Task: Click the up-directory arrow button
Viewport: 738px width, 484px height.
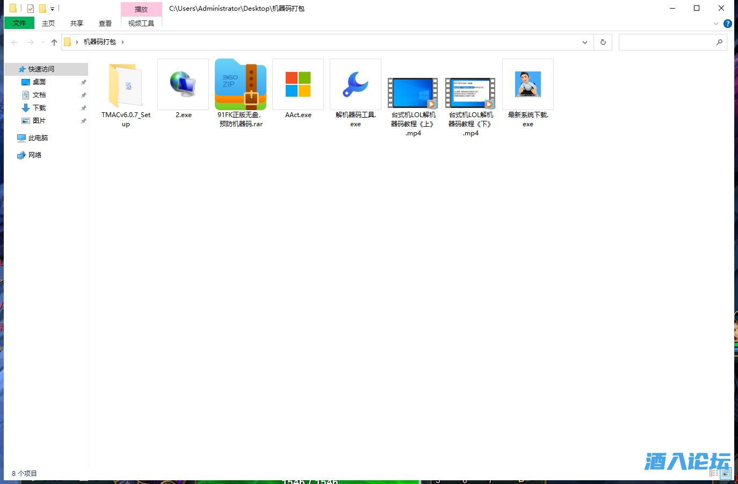Action: point(54,42)
